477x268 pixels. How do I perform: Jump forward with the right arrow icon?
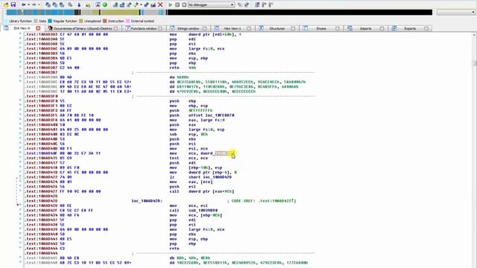(x=34, y=4)
